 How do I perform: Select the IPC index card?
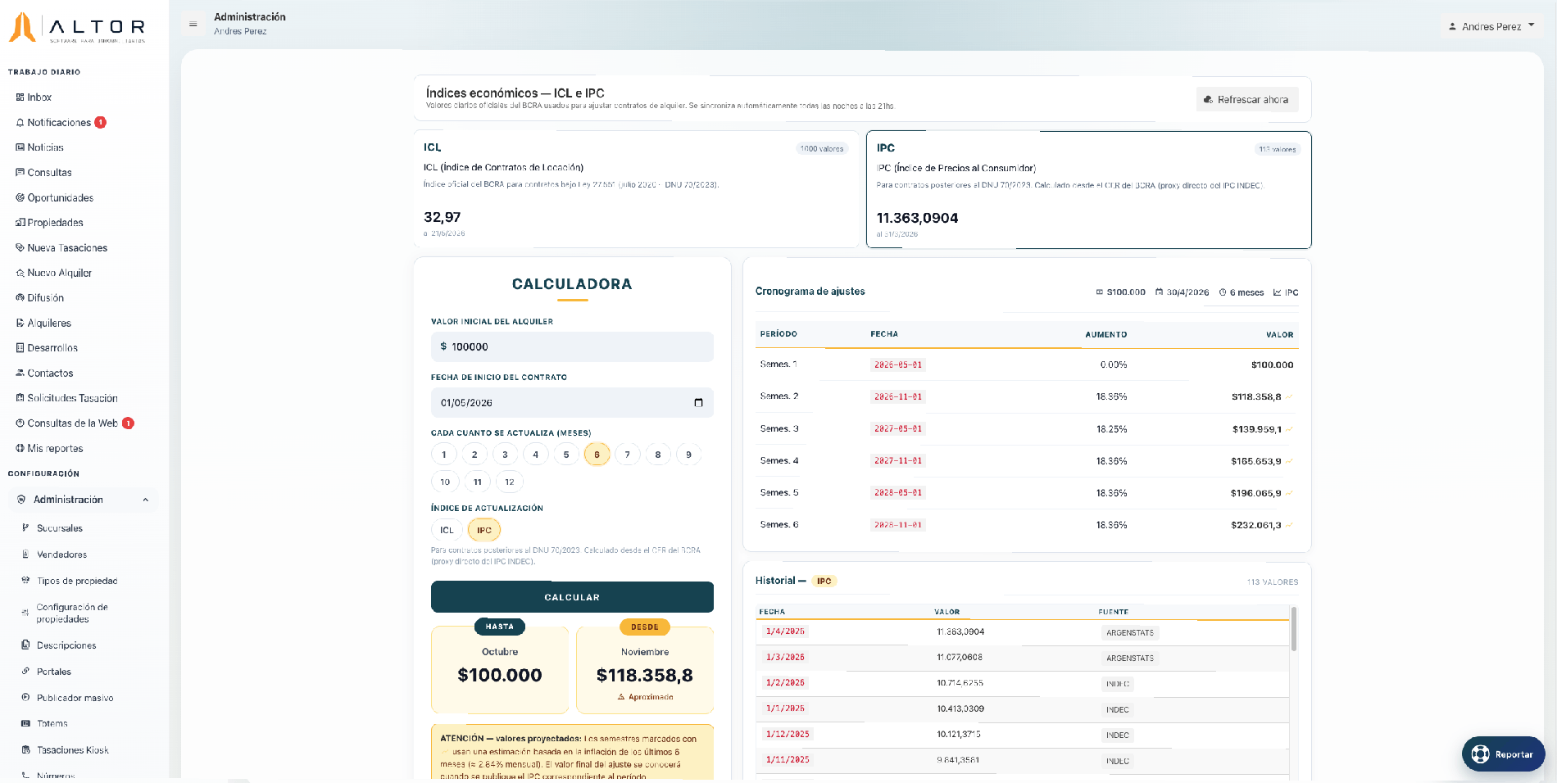pyautogui.click(x=1089, y=189)
